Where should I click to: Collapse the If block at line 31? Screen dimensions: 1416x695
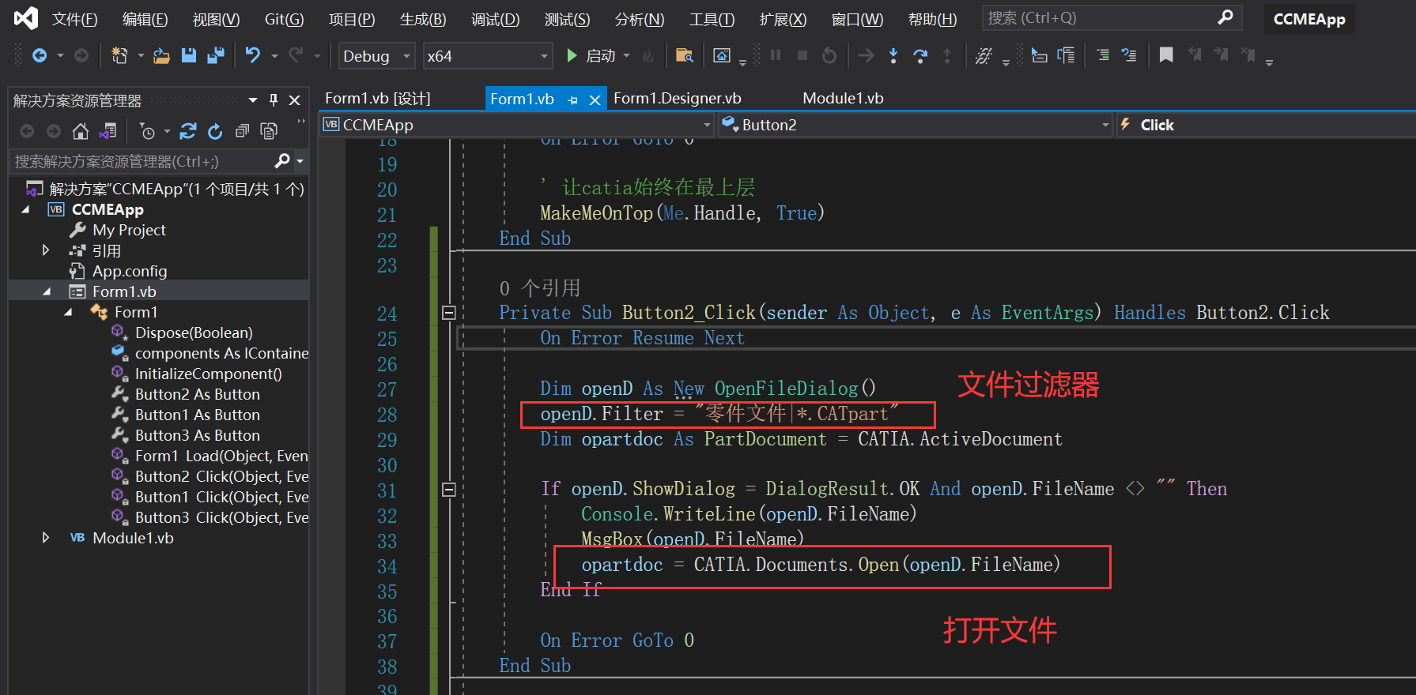tap(448, 490)
